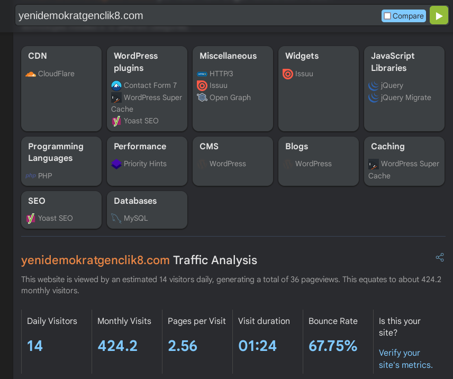Open Verify your site's metrics link
The image size is (453, 379).
405,359
